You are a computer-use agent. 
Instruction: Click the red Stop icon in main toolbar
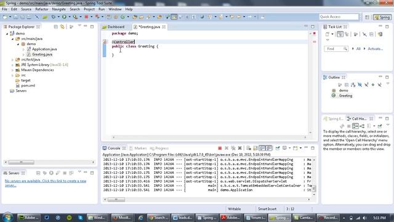[x=86, y=17]
